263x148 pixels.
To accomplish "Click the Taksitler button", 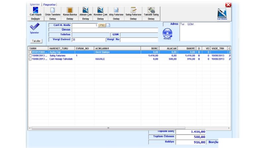I will click(x=36, y=41).
